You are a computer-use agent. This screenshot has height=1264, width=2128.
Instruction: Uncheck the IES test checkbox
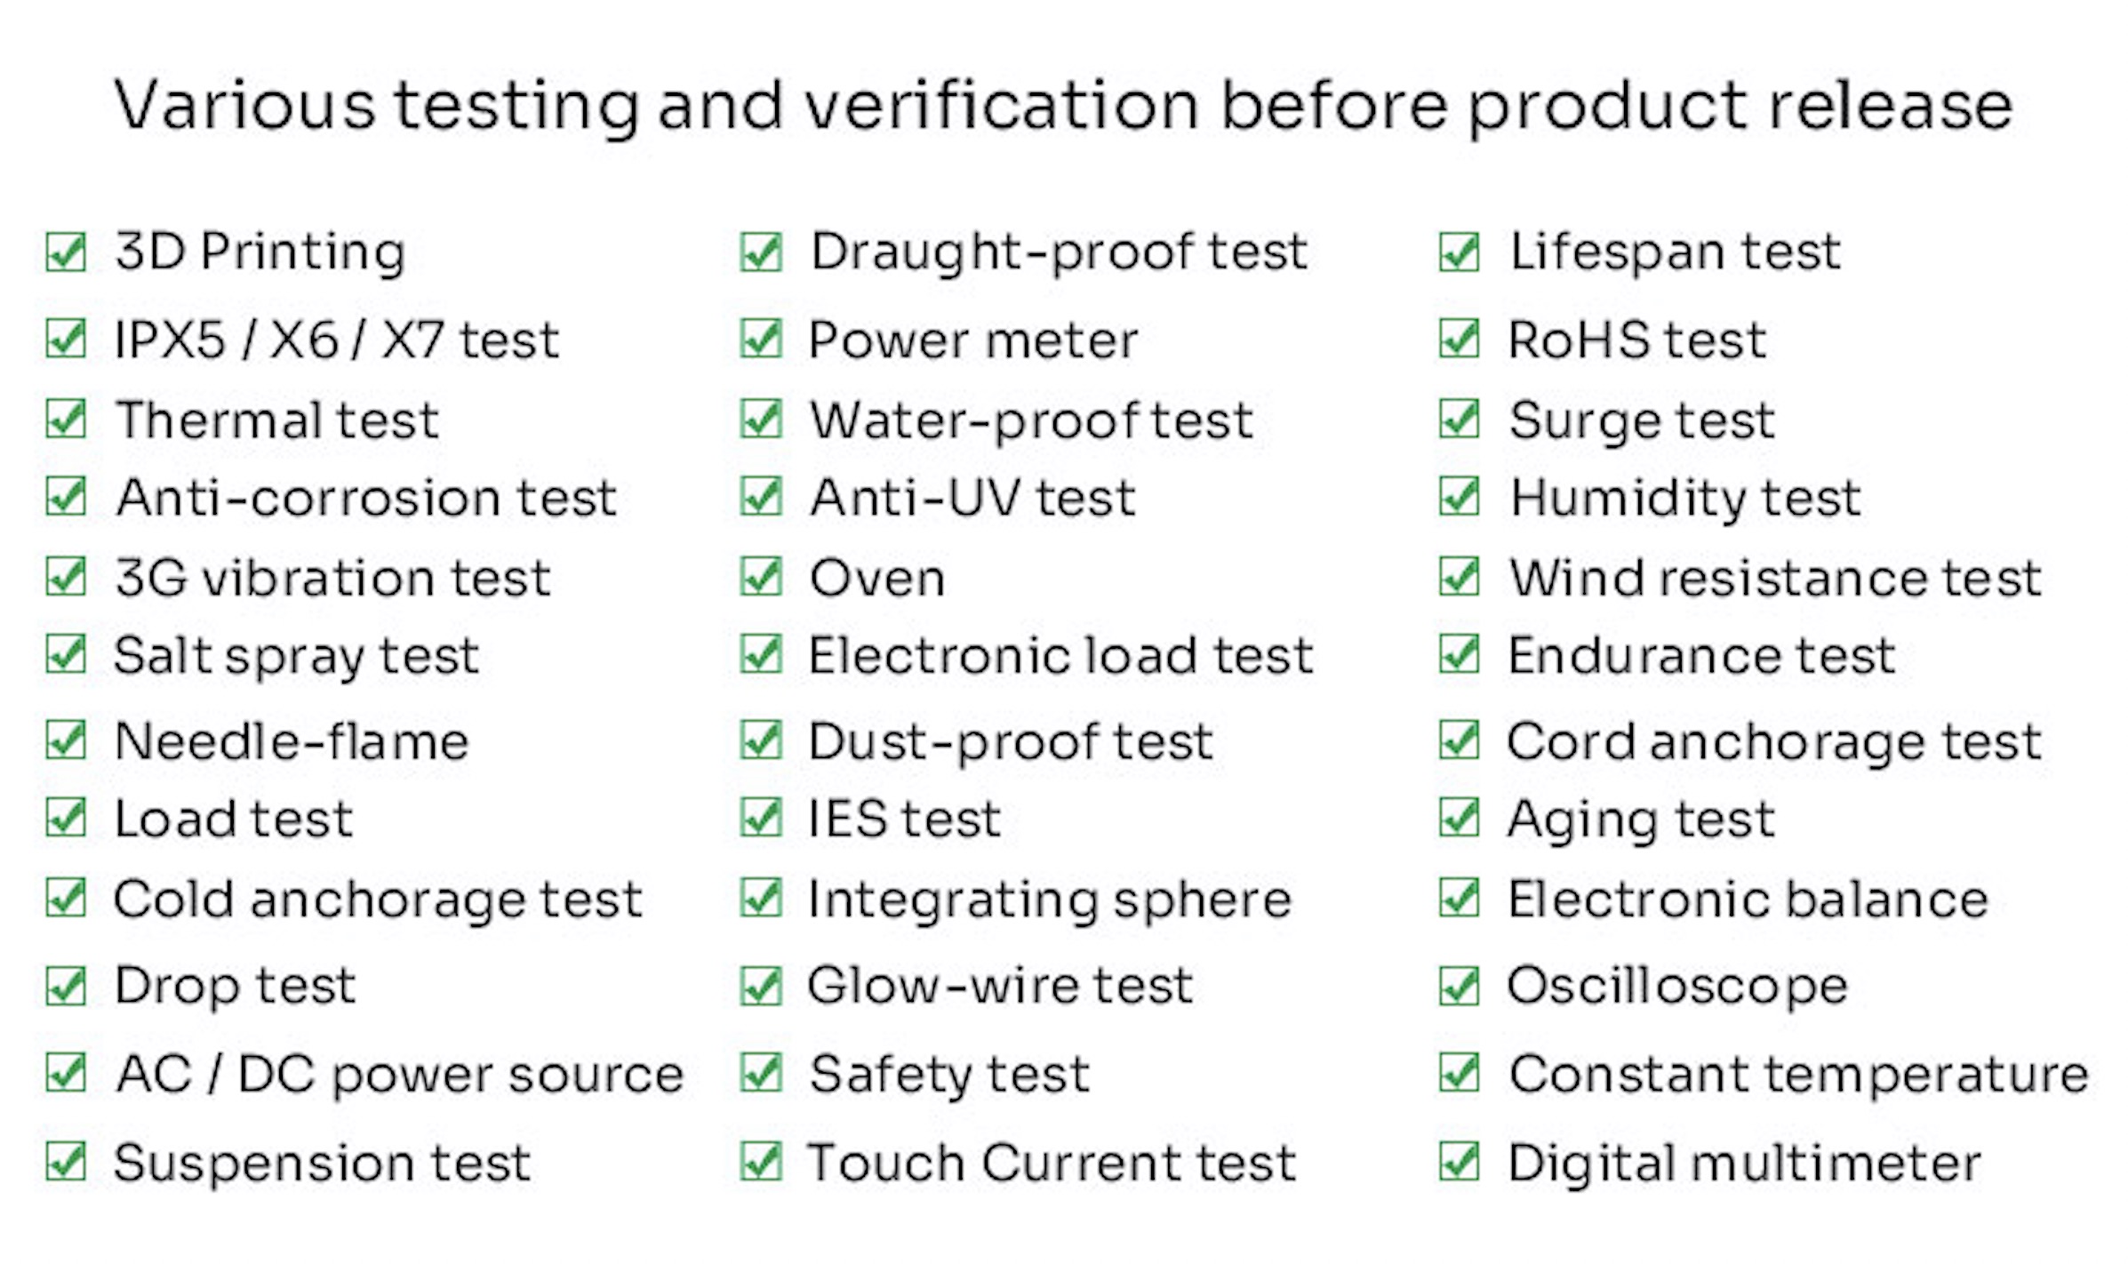click(761, 818)
